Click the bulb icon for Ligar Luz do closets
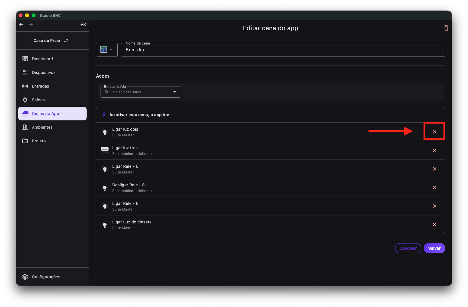The height and width of the screenshot is (307, 468). 105,225
